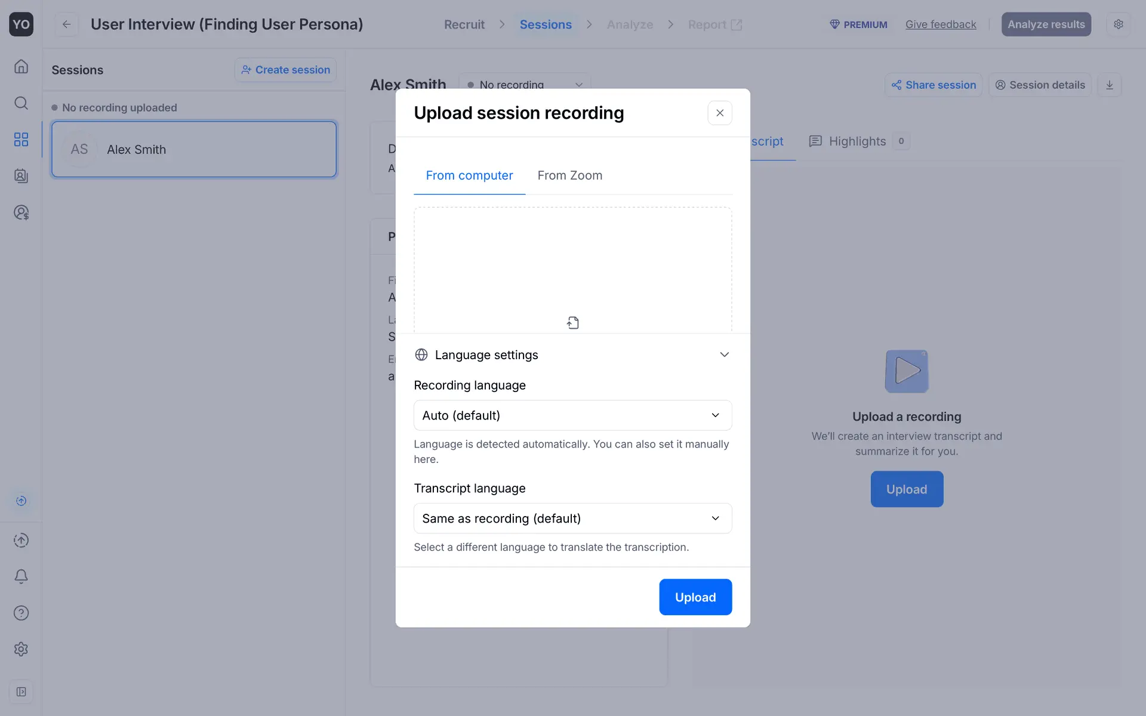Select the From computer tab
Image resolution: width=1146 pixels, height=716 pixels.
click(x=469, y=175)
